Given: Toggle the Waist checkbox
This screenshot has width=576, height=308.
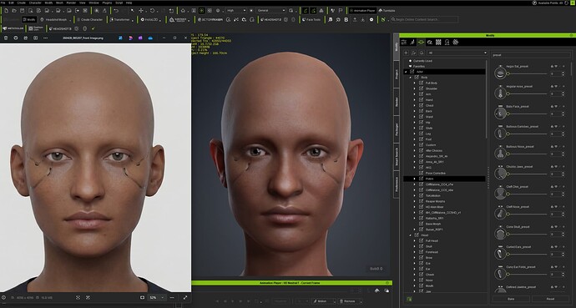Looking at the screenshot, I should [x=421, y=117].
